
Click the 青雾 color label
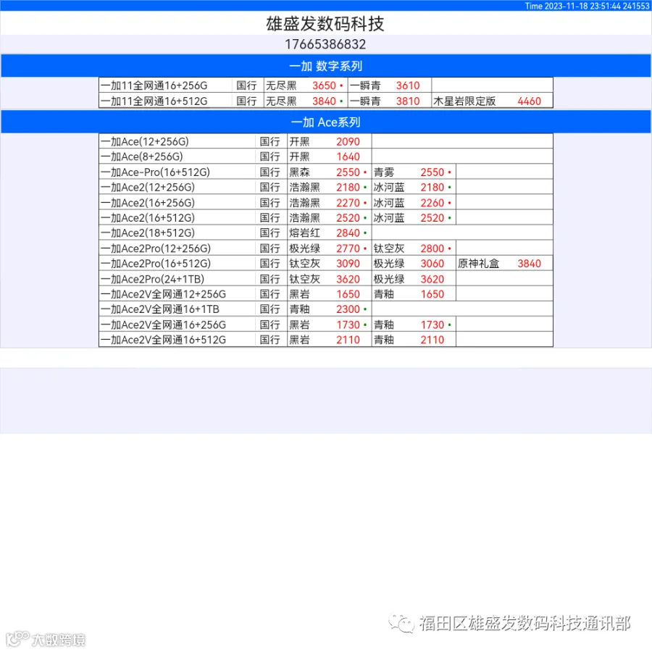(384, 172)
